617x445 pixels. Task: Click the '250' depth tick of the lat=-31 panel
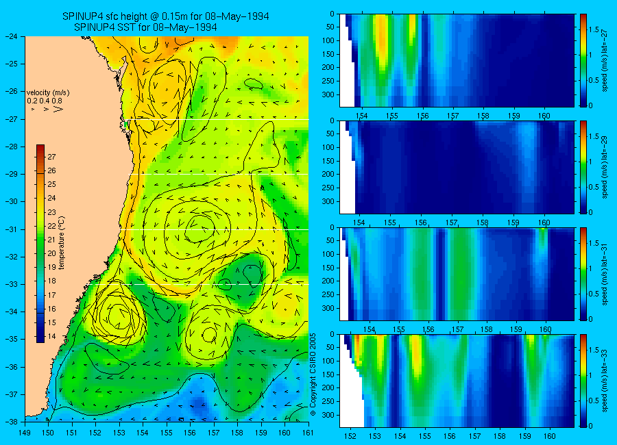coord(328,294)
